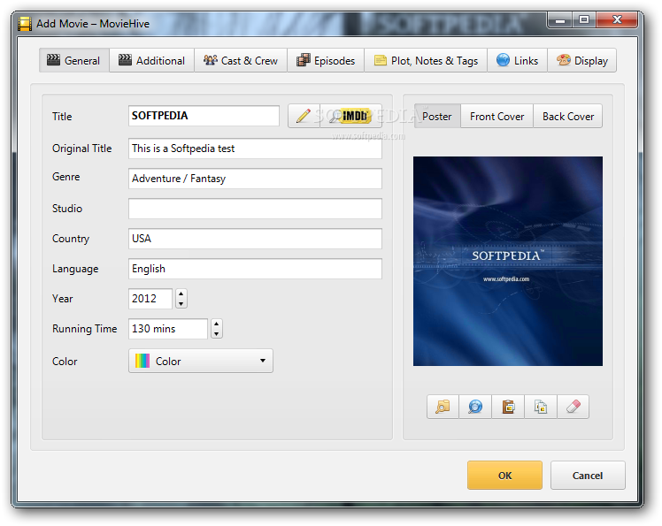Click the Language field showing English
Viewport: 662px width, 526px height.
point(255,269)
